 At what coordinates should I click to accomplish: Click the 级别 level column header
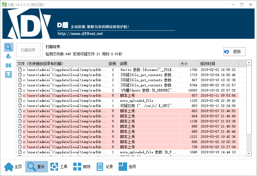point(112,64)
